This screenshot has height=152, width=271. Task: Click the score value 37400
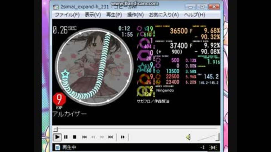tap(179, 46)
